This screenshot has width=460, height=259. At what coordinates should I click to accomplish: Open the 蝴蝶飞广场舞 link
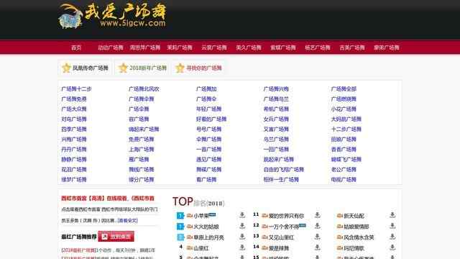coord(346,160)
